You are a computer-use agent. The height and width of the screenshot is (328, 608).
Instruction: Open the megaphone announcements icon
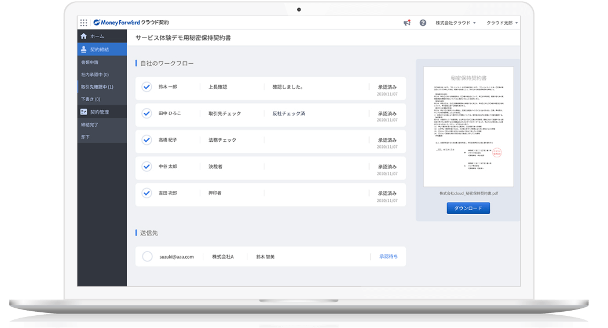point(406,23)
